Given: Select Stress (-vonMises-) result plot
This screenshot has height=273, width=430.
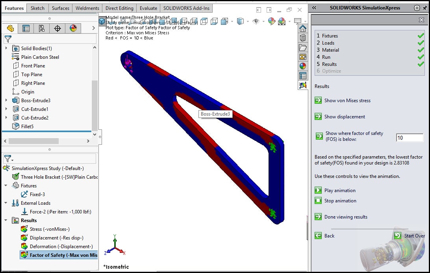Looking at the screenshot, I should pos(50,229).
